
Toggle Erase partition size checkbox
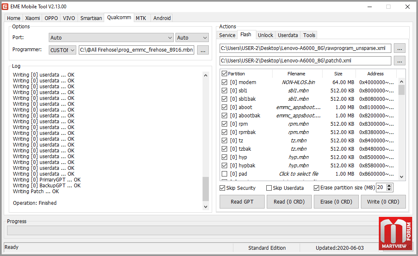pos(316,188)
